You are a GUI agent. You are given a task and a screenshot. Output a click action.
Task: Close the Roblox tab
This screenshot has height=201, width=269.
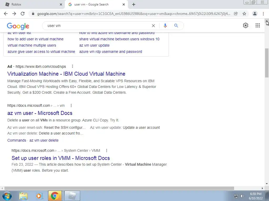tap(61, 5)
